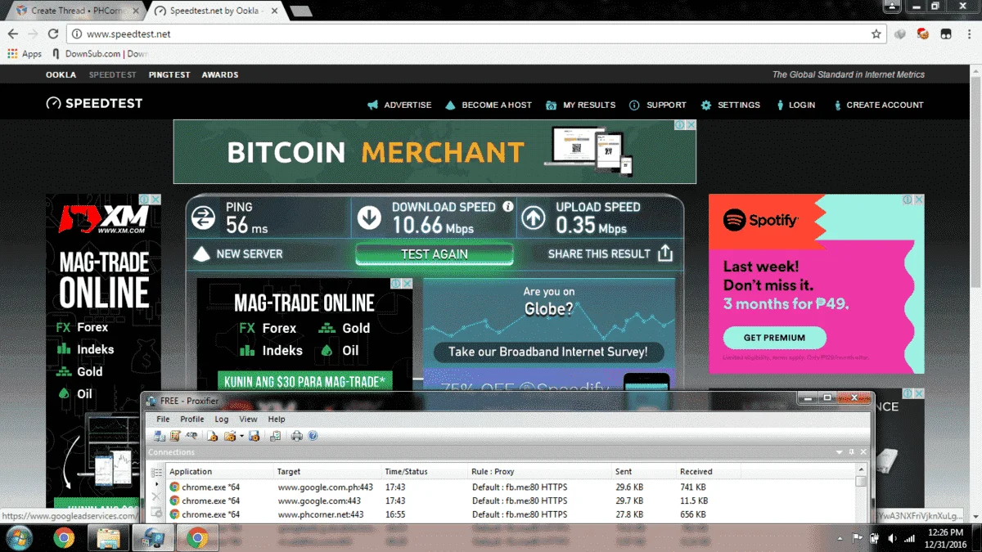The width and height of the screenshot is (982, 552).
Task: Click the Ping arrows icon
Action: [203, 218]
